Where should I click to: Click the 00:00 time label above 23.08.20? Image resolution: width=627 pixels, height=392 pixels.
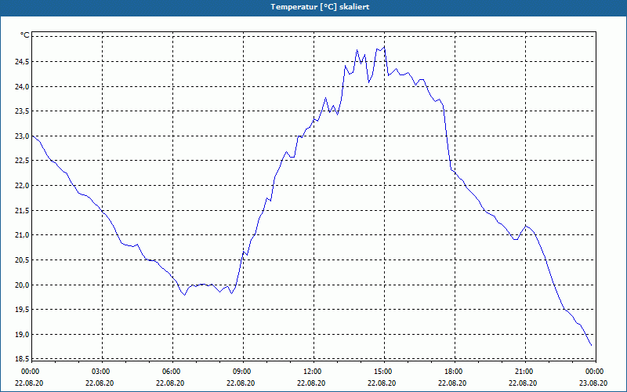(x=594, y=372)
